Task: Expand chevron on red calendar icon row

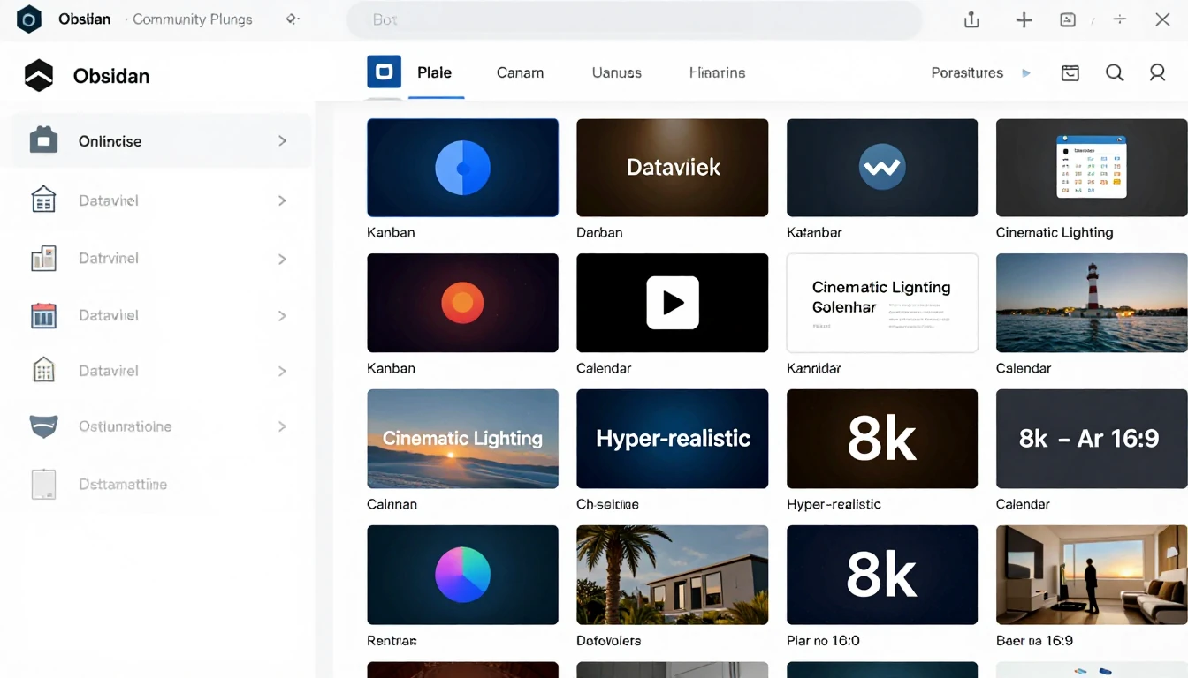Action: click(x=282, y=315)
